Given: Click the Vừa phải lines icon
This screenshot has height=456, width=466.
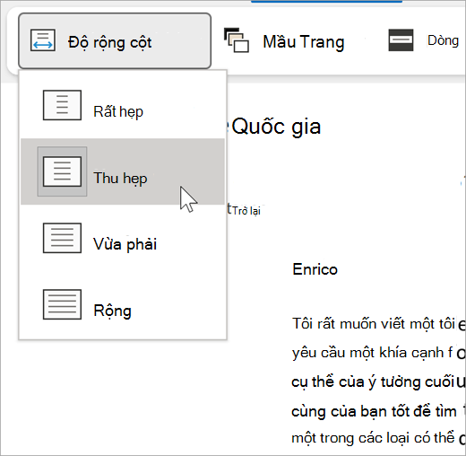Looking at the screenshot, I should [62, 238].
